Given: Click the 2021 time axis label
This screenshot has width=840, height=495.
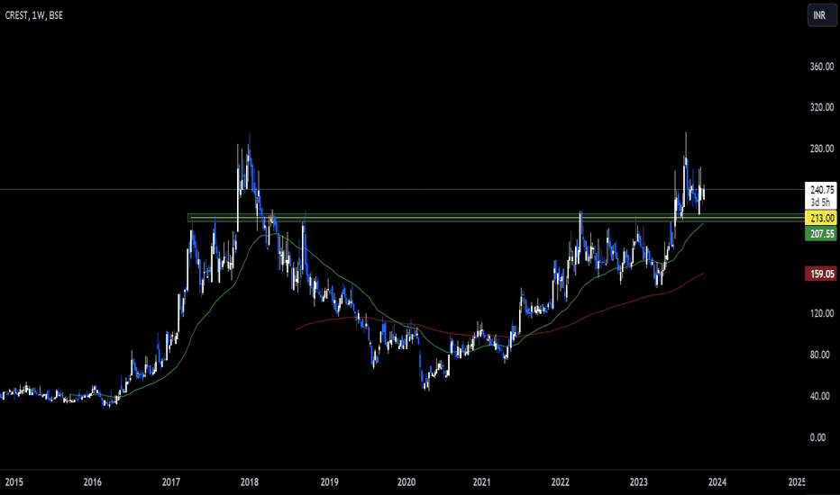Looking at the screenshot, I should [481, 482].
